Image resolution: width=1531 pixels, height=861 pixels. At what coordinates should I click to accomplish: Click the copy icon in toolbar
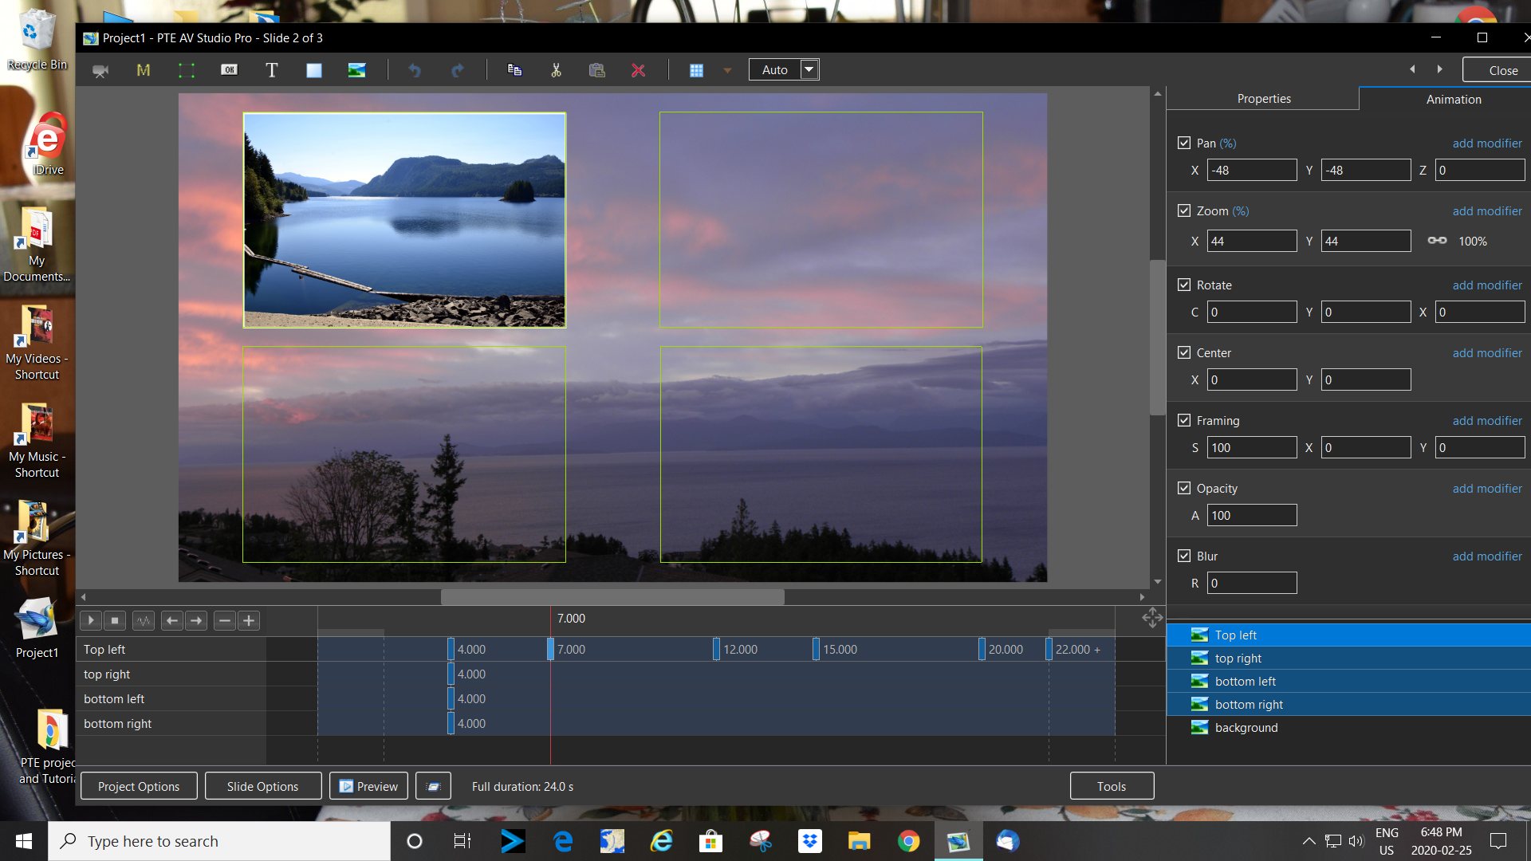514,70
